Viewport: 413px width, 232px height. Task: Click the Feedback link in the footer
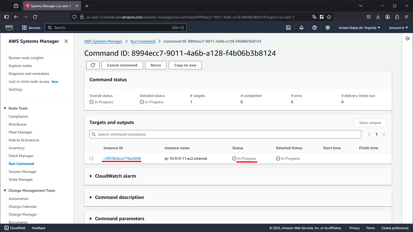tap(39, 228)
